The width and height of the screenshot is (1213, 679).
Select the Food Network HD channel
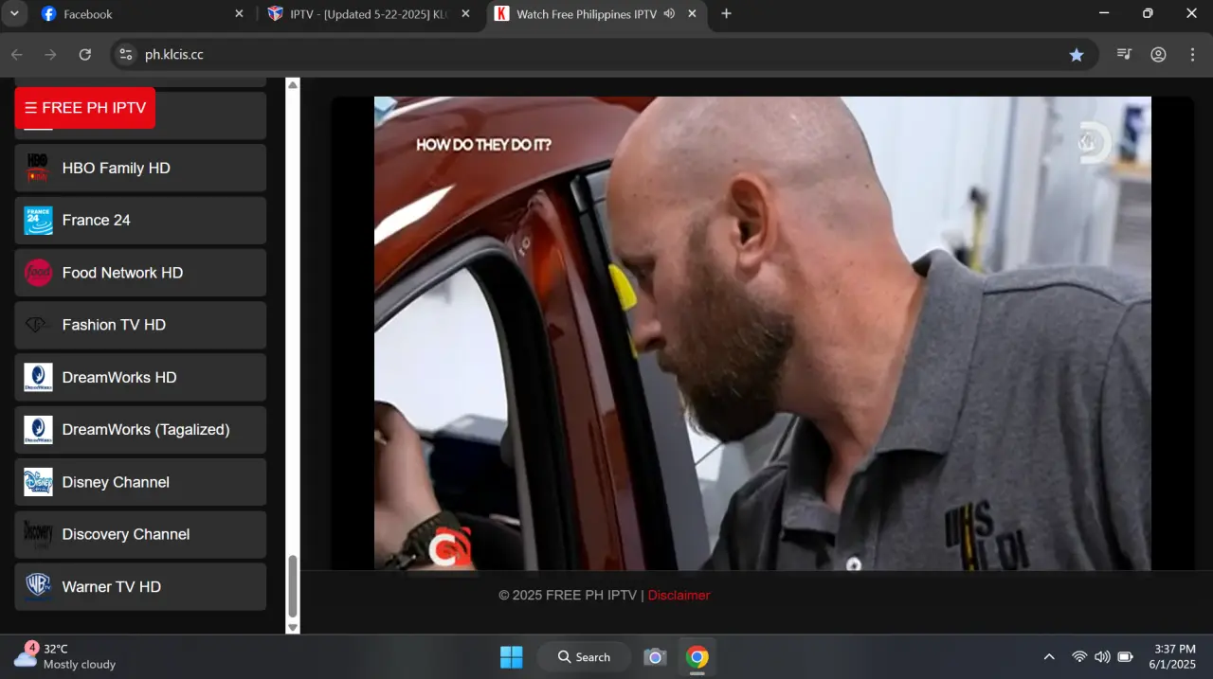tap(140, 273)
